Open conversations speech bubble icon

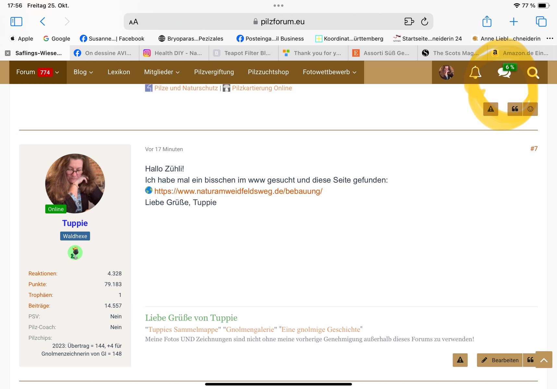[x=504, y=72]
